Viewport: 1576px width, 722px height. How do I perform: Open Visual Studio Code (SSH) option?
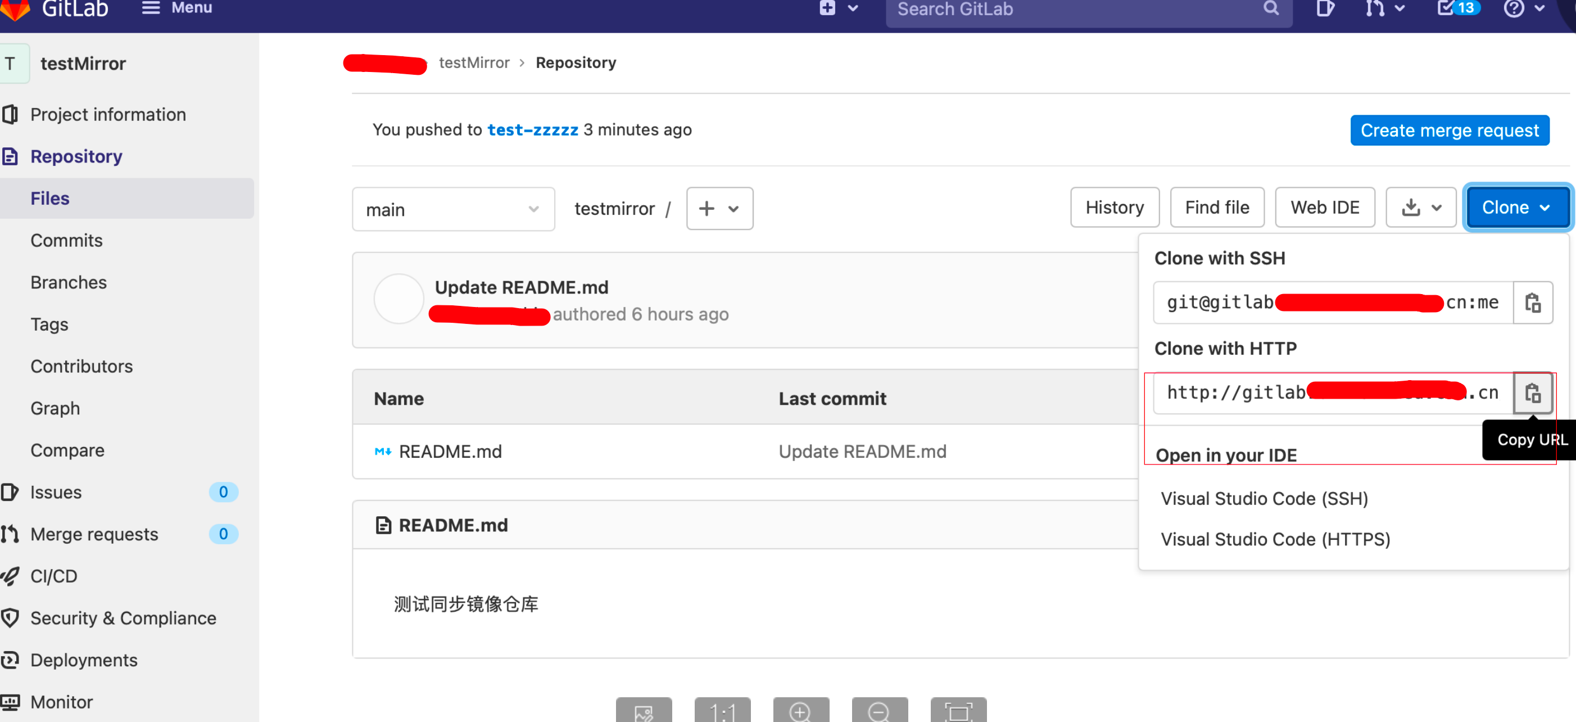(1264, 498)
